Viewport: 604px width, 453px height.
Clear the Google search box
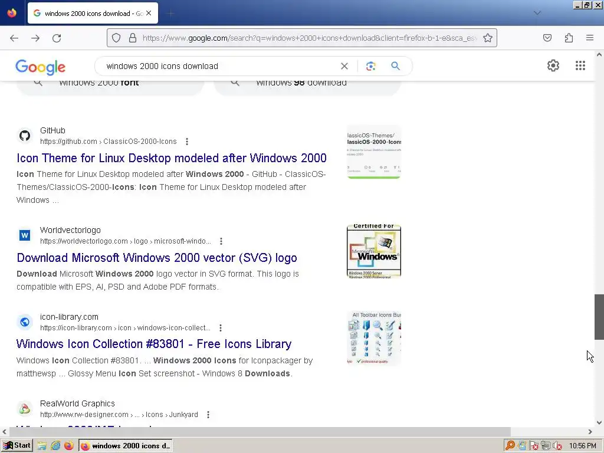tap(344, 66)
